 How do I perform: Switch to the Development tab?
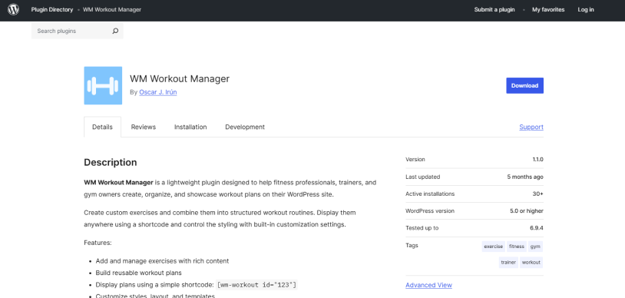point(245,127)
